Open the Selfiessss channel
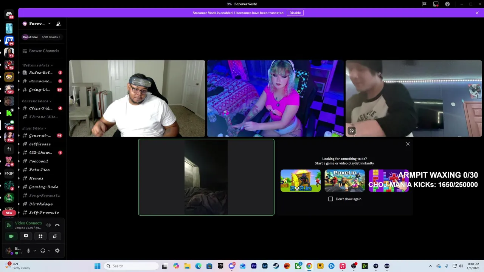The height and width of the screenshot is (272, 484). click(x=42, y=144)
